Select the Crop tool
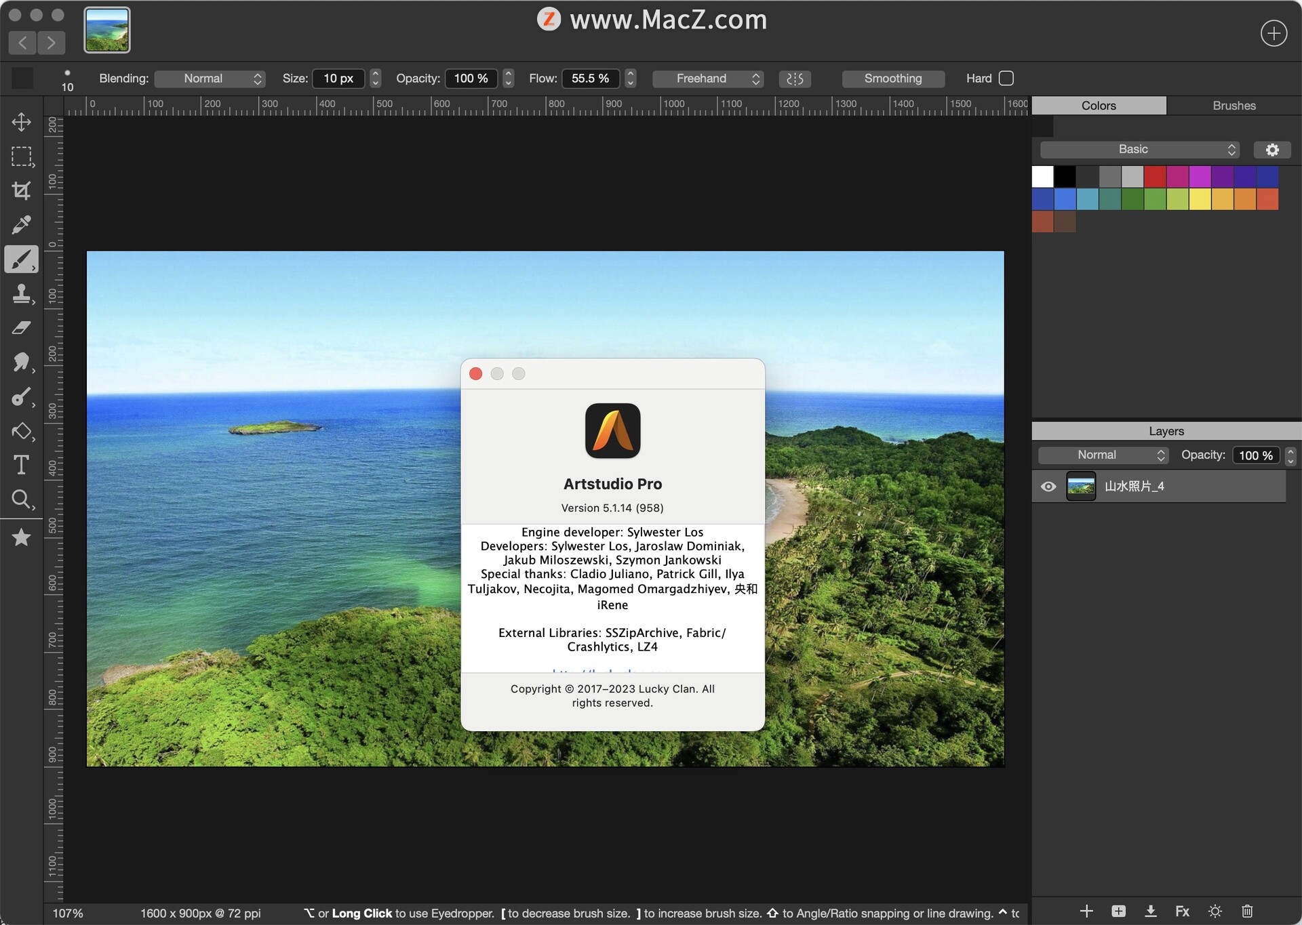 [21, 190]
